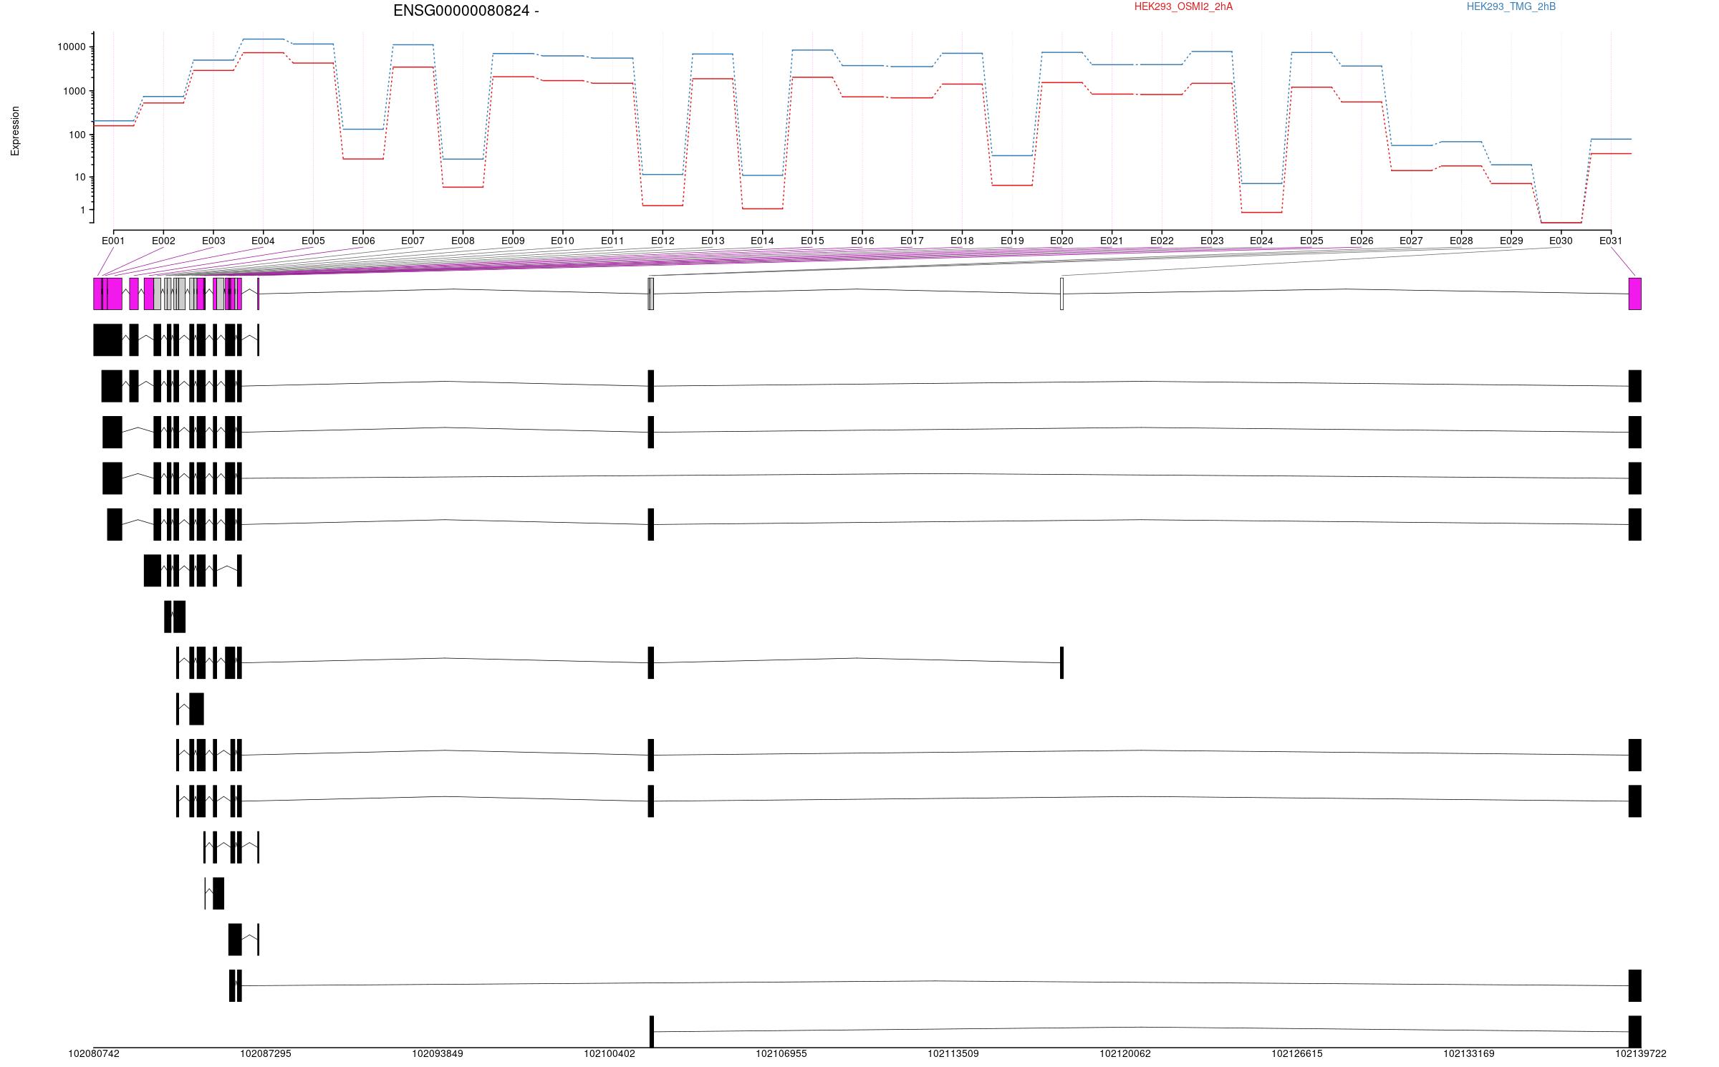
Task: Click the 102133169 coordinate label
Action: 1469,1054
